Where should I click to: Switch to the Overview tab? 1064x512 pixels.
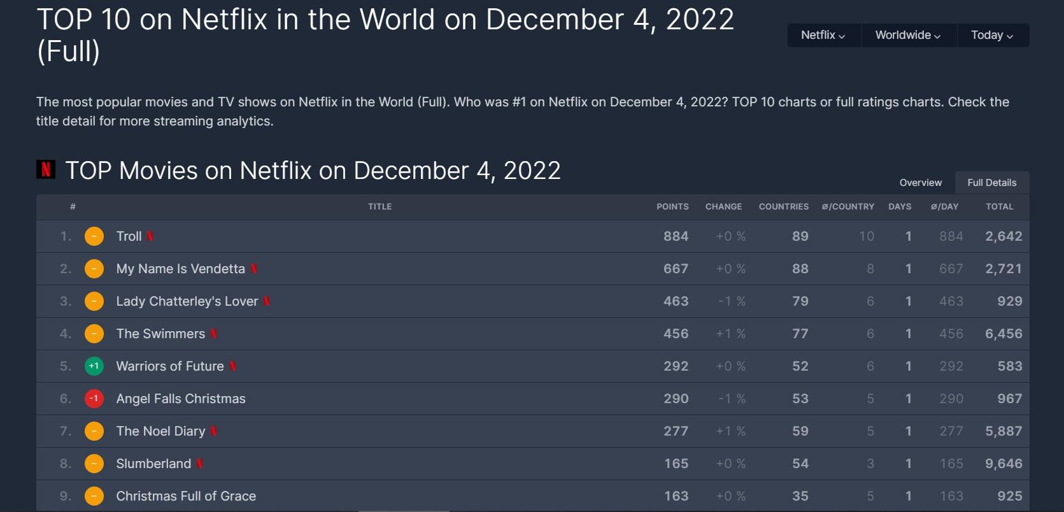pyautogui.click(x=920, y=183)
